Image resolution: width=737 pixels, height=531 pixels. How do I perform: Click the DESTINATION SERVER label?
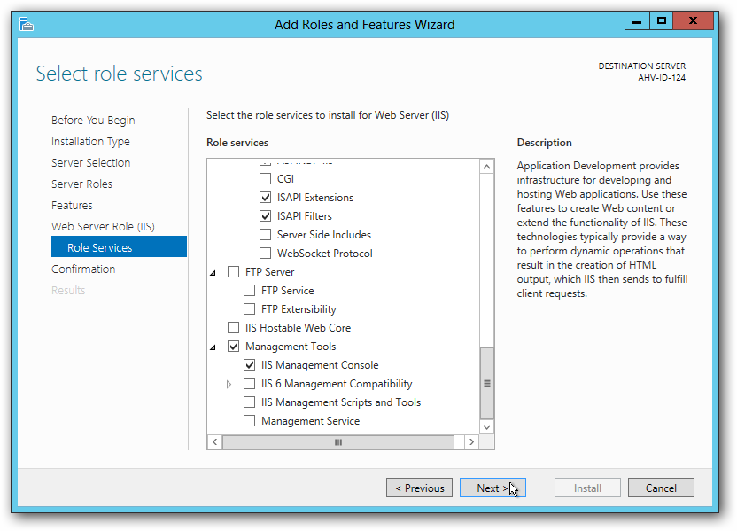coord(642,66)
